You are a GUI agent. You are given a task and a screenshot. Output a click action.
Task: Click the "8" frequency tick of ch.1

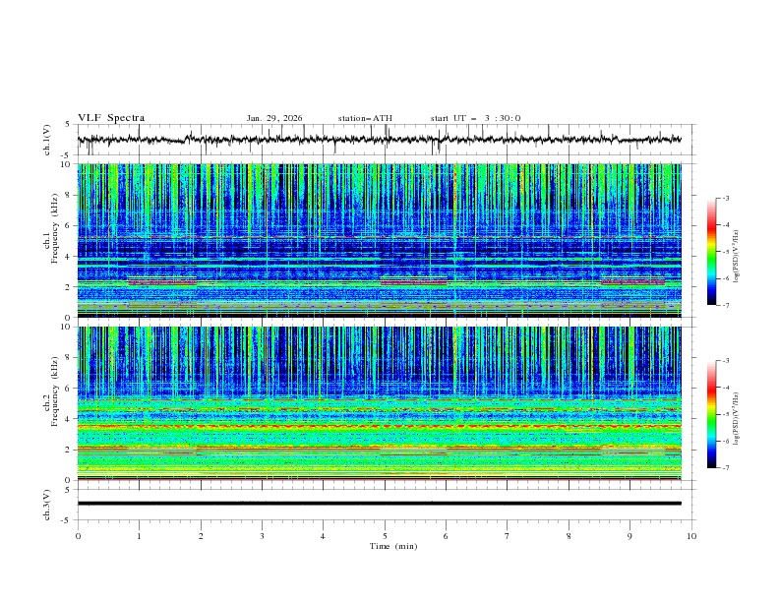click(70, 195)
